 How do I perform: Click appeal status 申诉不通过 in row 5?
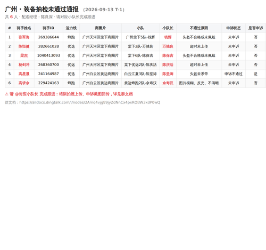pyautogui.click(x=234, y=74)
